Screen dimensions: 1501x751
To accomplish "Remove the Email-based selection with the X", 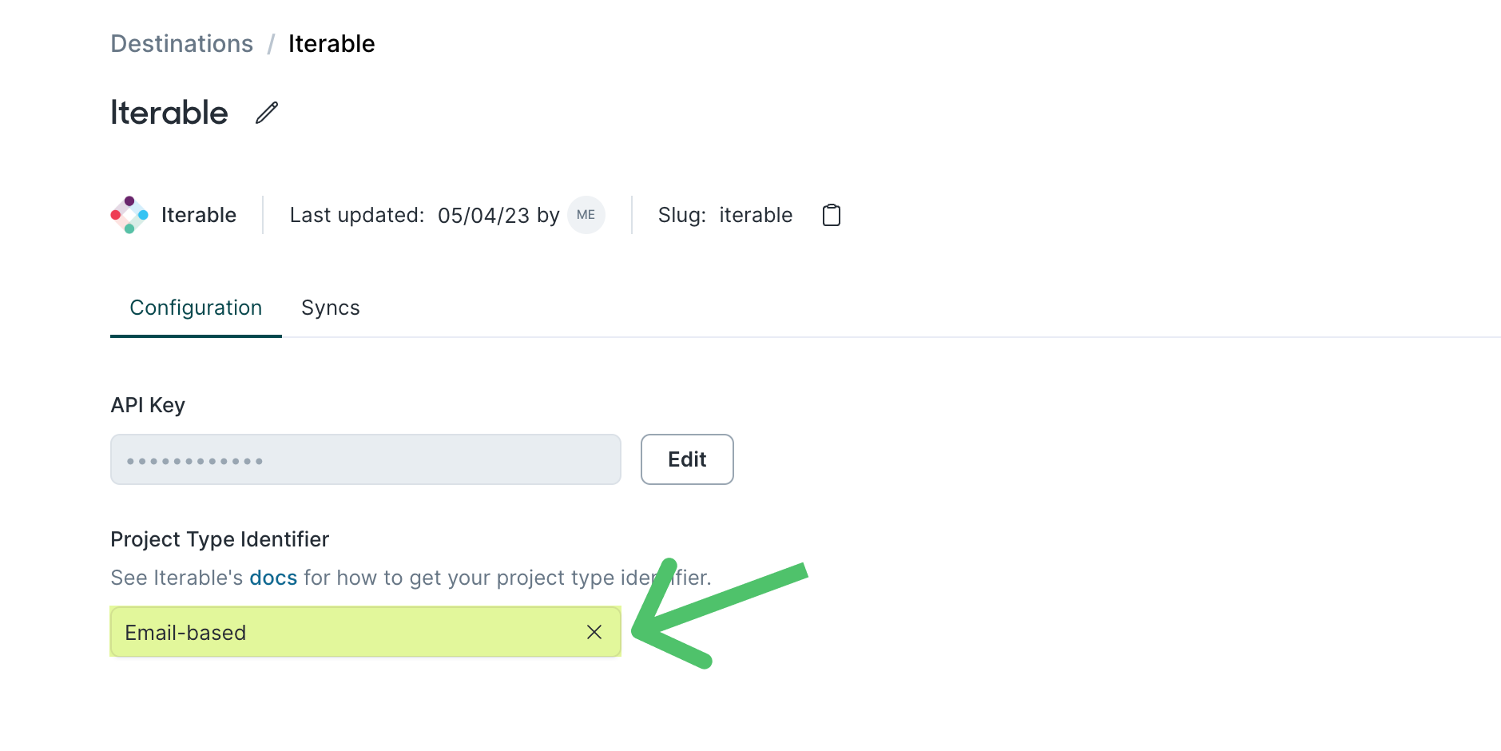I will coord(594,632).
